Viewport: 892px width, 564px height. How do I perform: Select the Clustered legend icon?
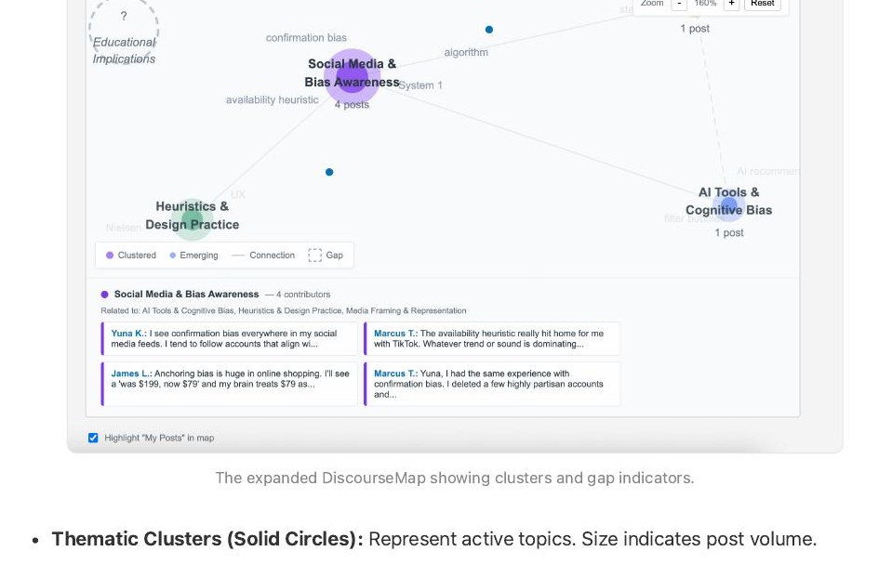click(110, 255)
